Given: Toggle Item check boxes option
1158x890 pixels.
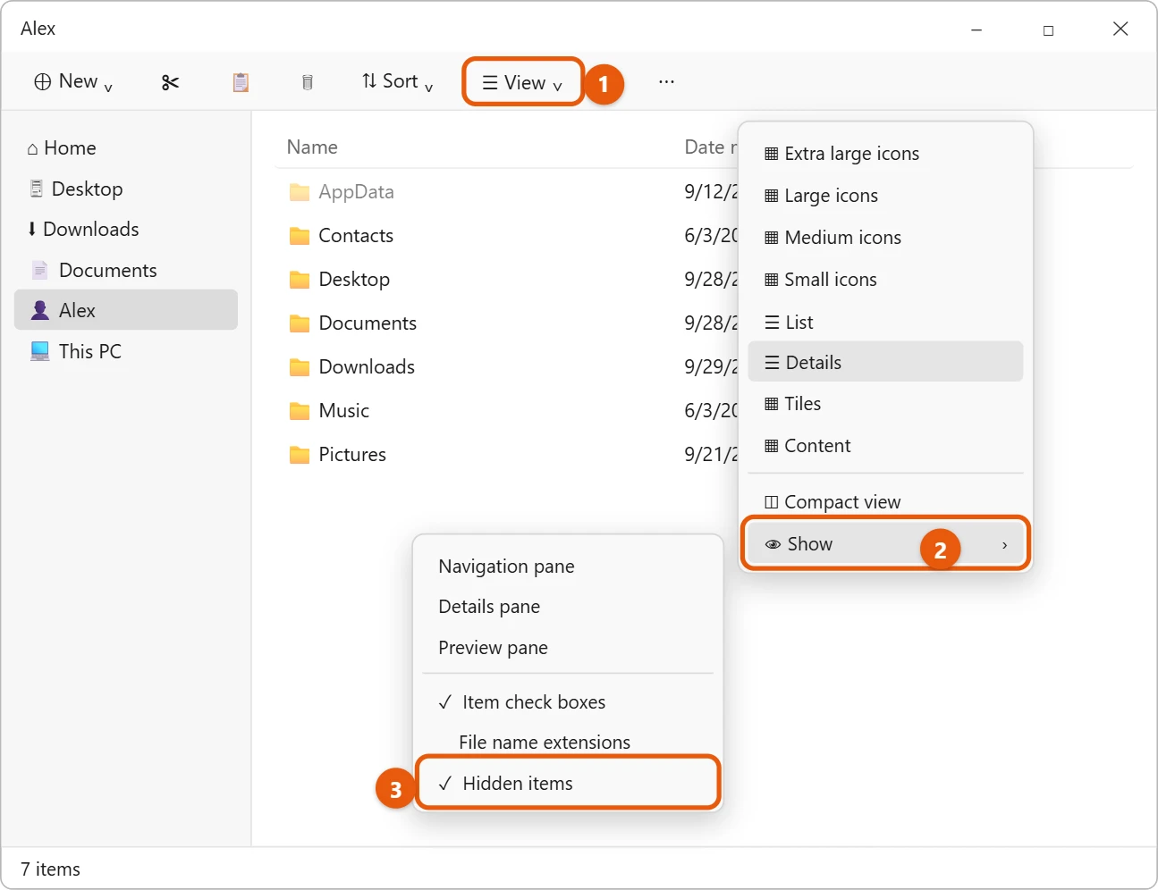Looking at the screenshot, I should pyautogui.click(x=568, y=702).
